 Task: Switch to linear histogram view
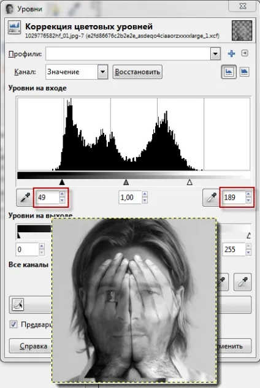click(x=229, y=72)
